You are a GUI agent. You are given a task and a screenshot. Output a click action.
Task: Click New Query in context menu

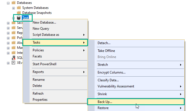(41, 29)
